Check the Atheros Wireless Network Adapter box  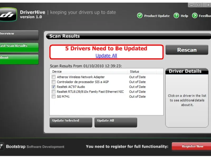(x=54, y=77)
